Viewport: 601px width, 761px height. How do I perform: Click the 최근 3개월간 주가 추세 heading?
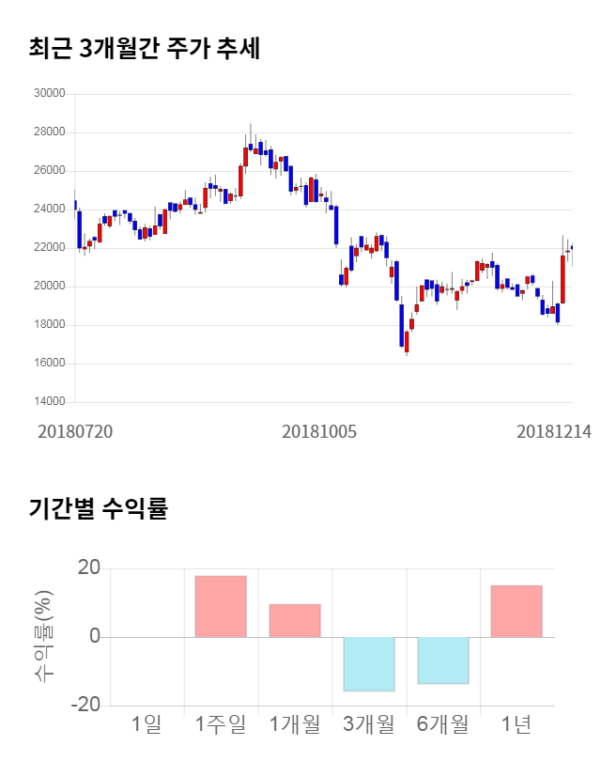pos(145,49)
